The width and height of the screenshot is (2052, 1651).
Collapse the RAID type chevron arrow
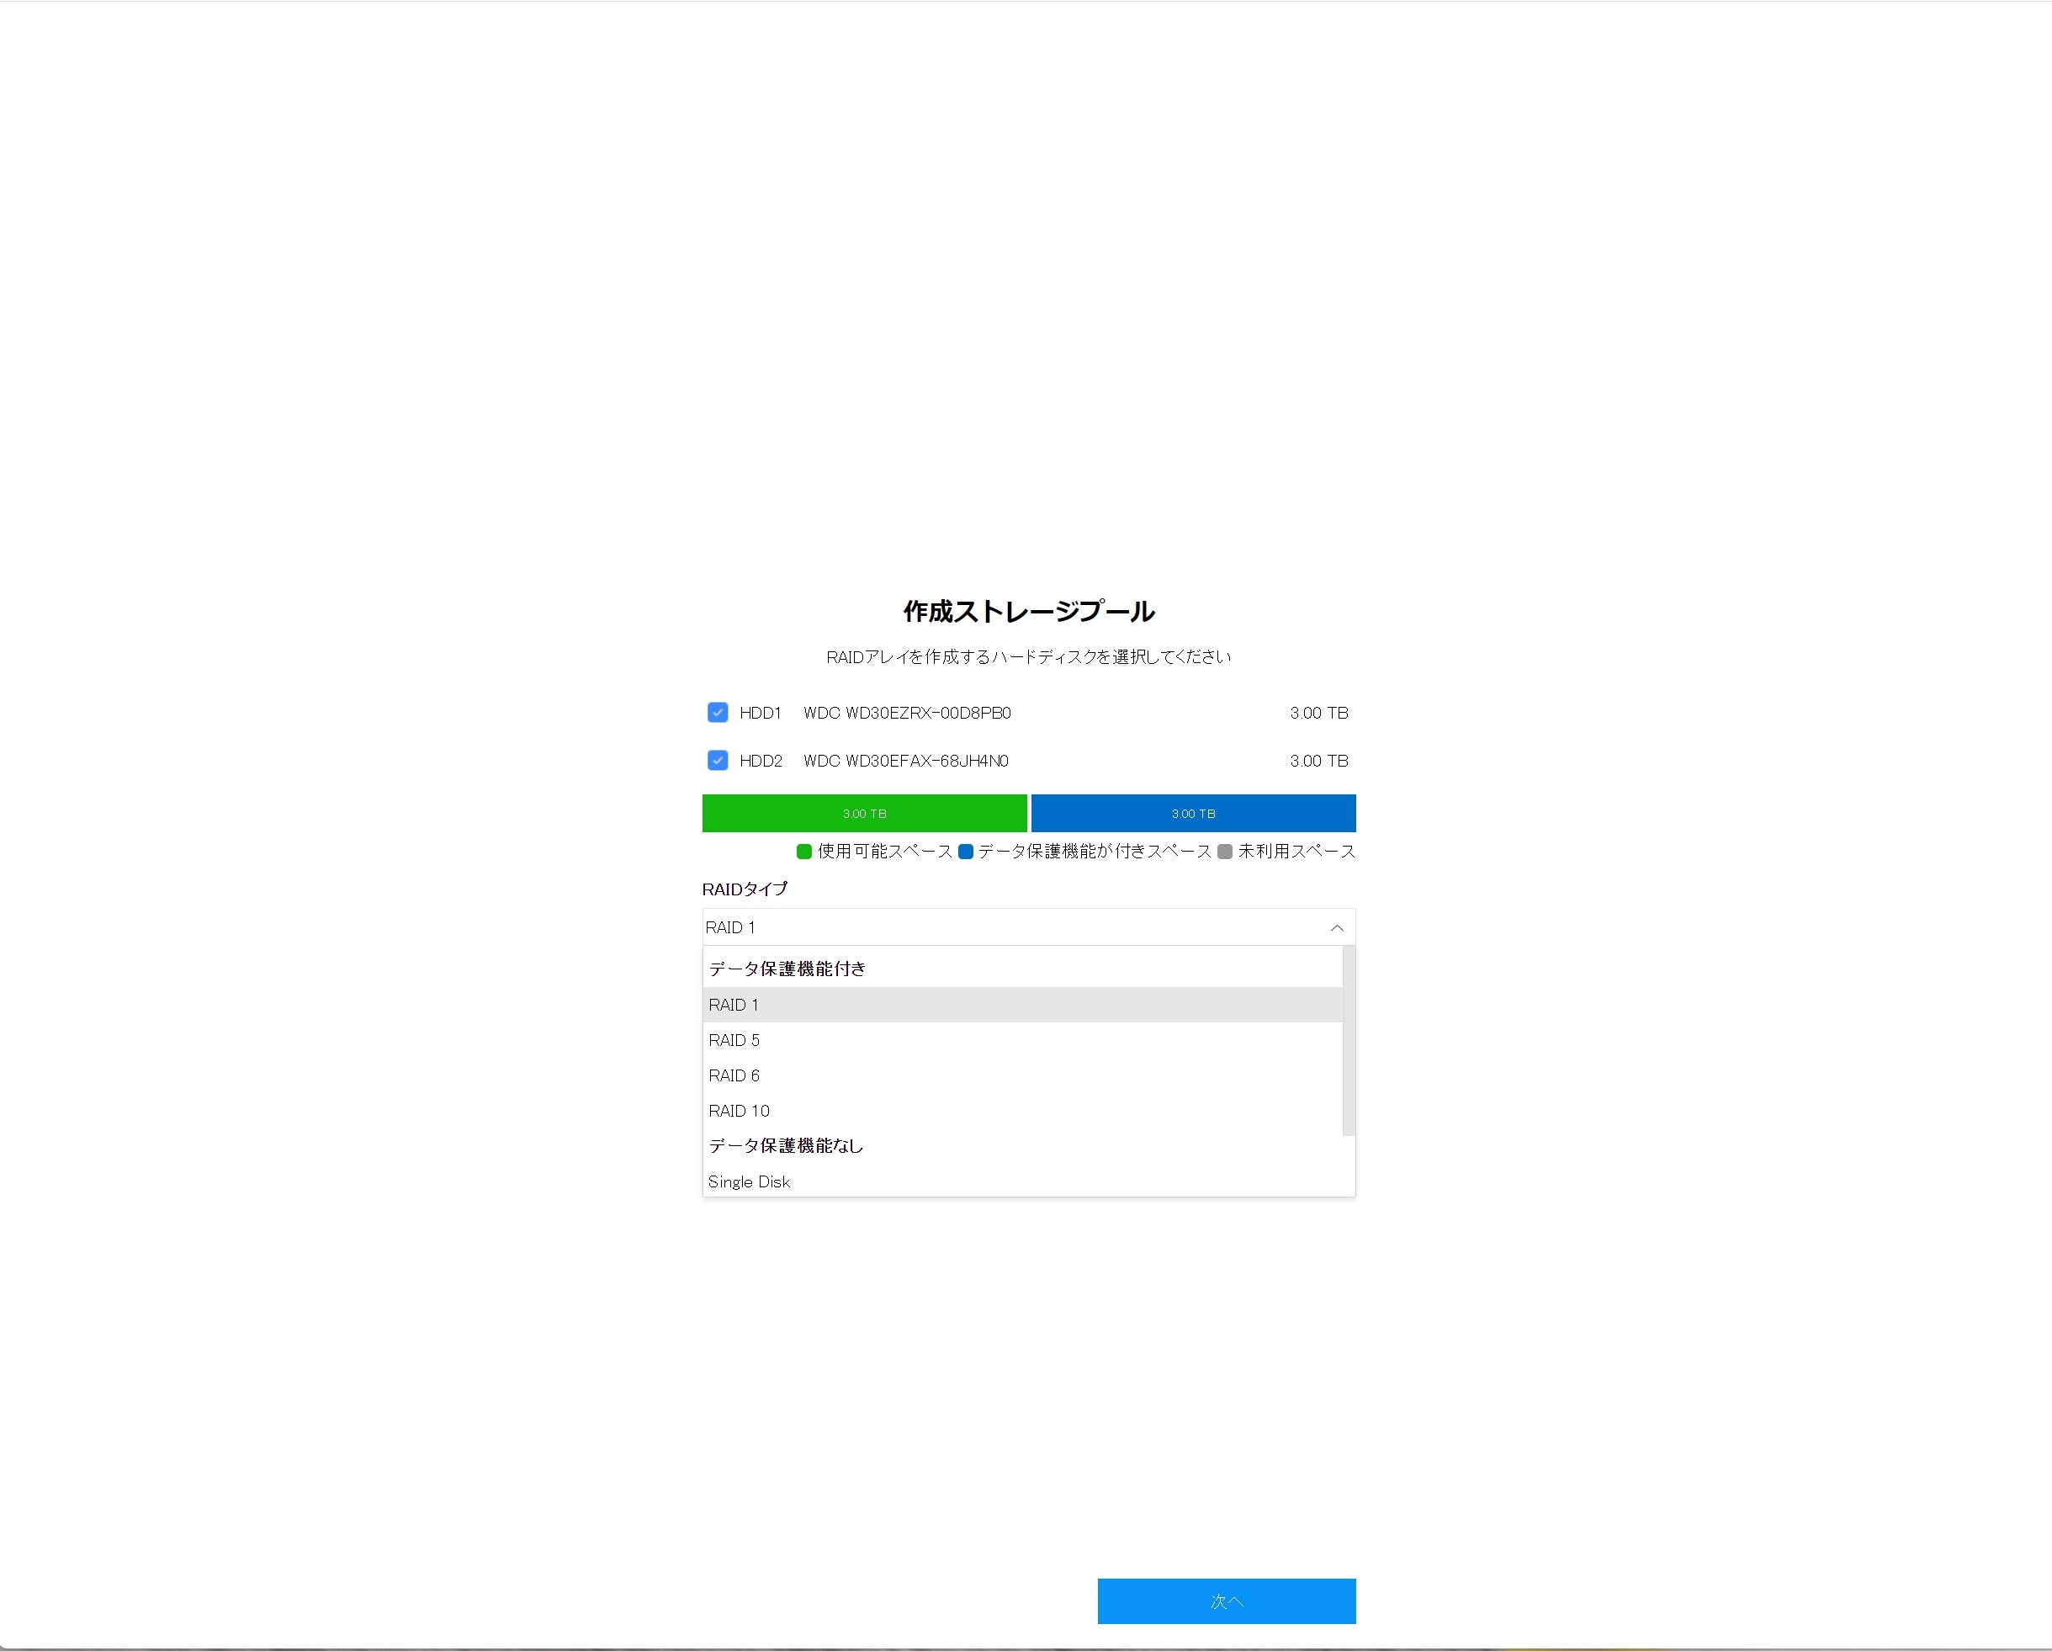pos(1336,927)
